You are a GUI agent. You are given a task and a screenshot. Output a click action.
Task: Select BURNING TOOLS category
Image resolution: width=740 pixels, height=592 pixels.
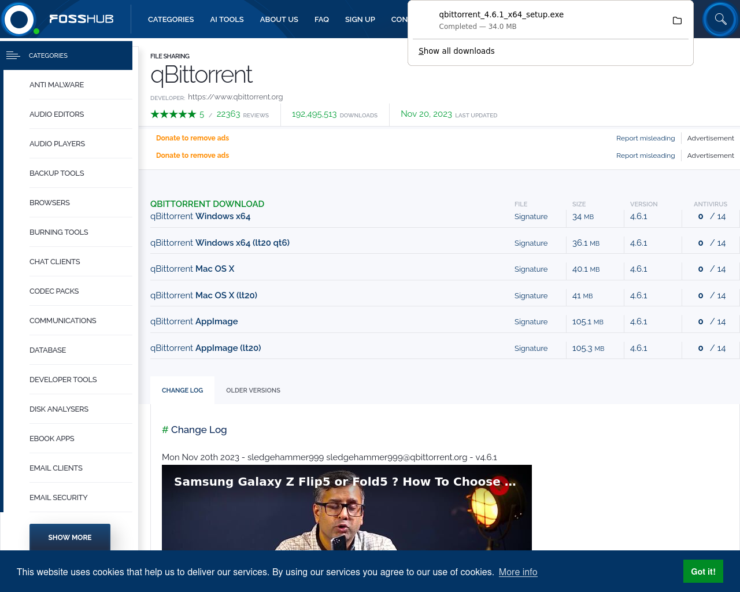point(59,232)
